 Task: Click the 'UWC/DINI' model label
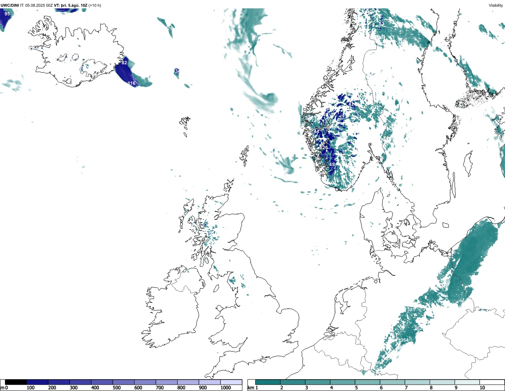(x=10, y=6)
